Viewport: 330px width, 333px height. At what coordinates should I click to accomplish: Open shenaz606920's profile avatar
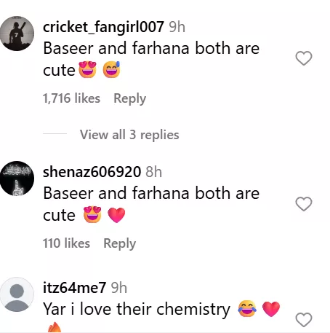coord(17,179)
